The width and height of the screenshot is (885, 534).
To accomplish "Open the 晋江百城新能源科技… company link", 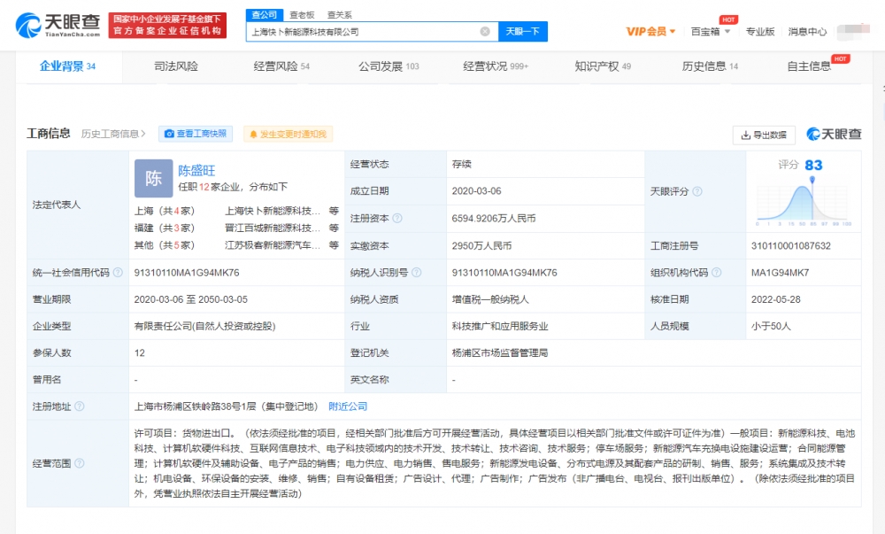I will pyautogui.click(x=273, y=228).
